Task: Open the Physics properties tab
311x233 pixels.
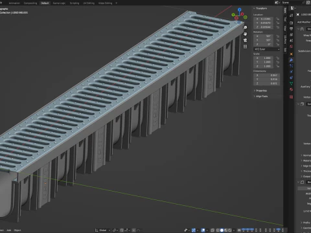Action: coord(291,72)
